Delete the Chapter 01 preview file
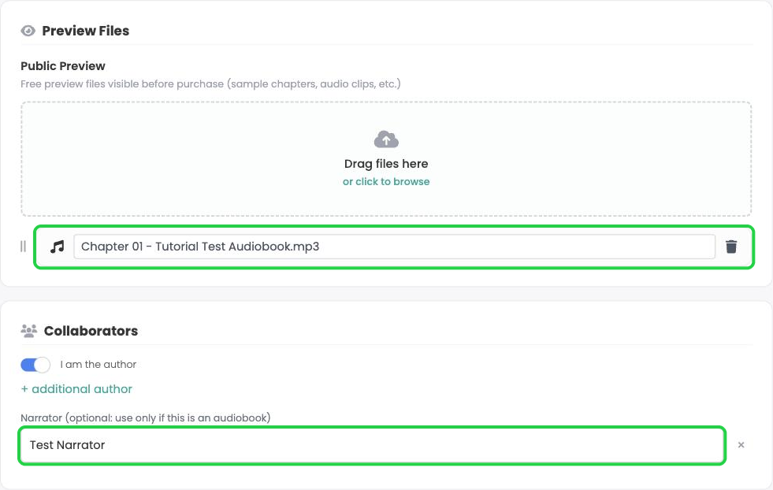 click(x=731, y=247)
